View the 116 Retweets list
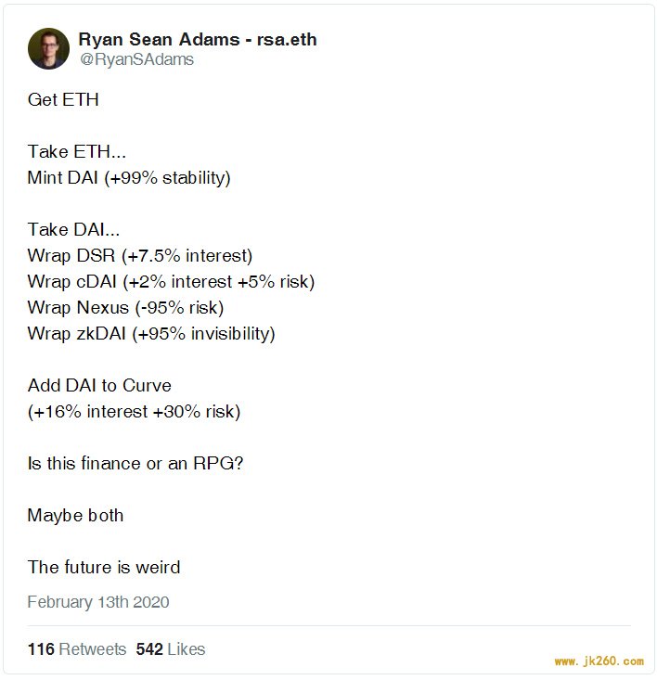 (x=77, y=649)
